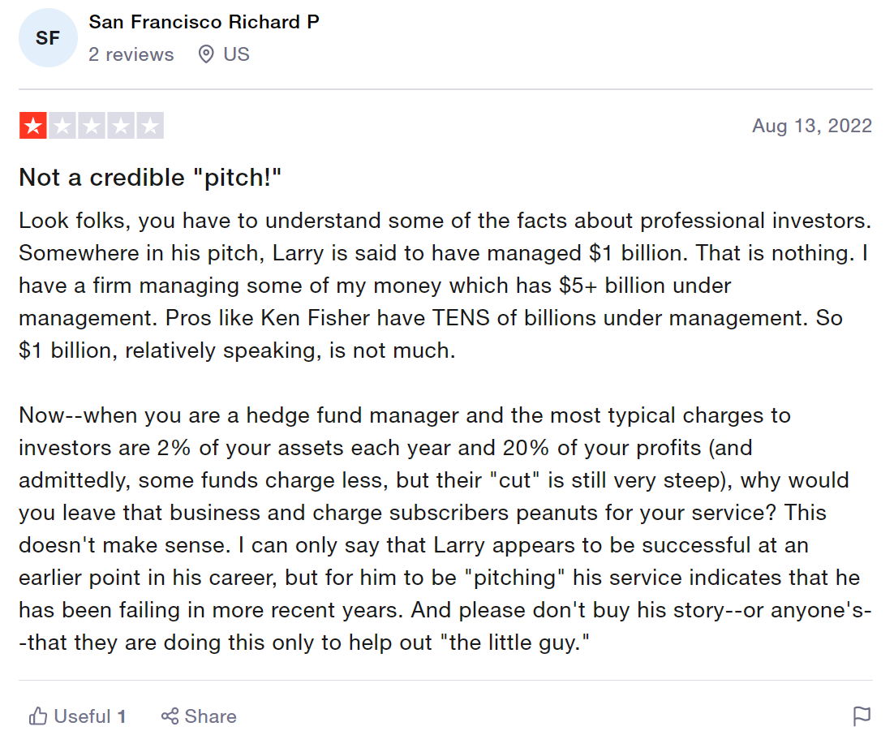
Task: Click the thumbs-up Useful icon
Action: (x=38, y=716)
